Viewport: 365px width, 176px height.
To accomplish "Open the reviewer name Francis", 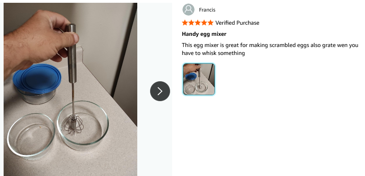I will click(x=207, y=10).
